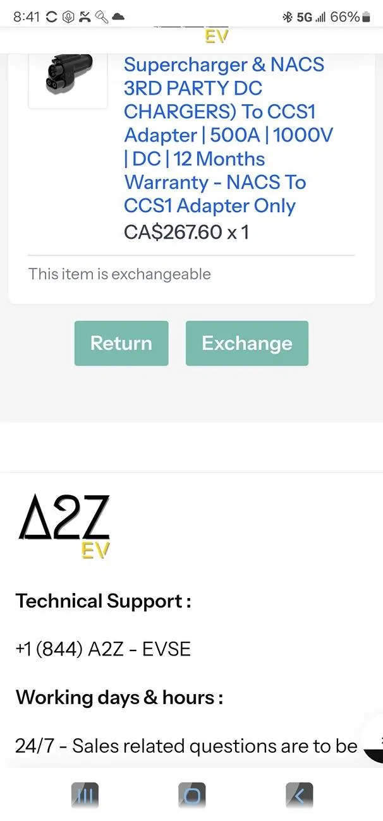This screenshot has width=383, height=821.
Task: Open recent apps from navigation bar
Action: [85, 796]
